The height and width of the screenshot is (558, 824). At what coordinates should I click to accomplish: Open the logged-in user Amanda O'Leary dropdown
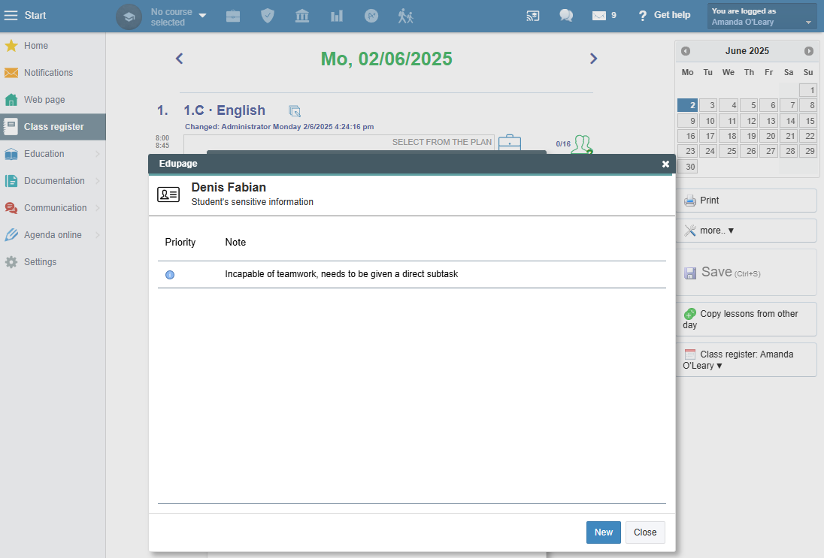click(x=762, y=17)
